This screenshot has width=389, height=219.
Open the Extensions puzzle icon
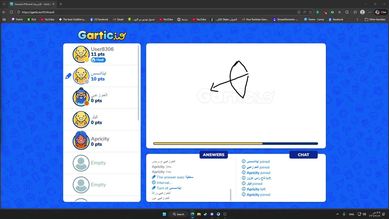coord(347,12)
